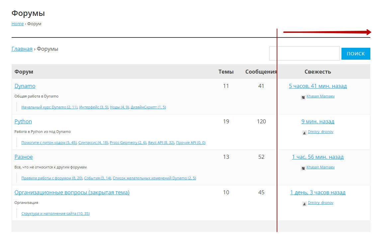Open Khasan Mamaev profile in Dynamo row
Screen dimensions: 376x245
click(321, 96)
